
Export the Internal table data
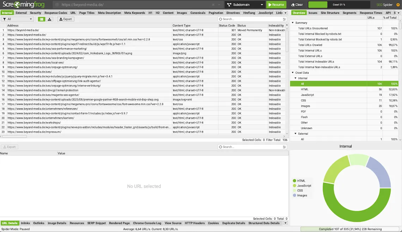pos(66,19)
